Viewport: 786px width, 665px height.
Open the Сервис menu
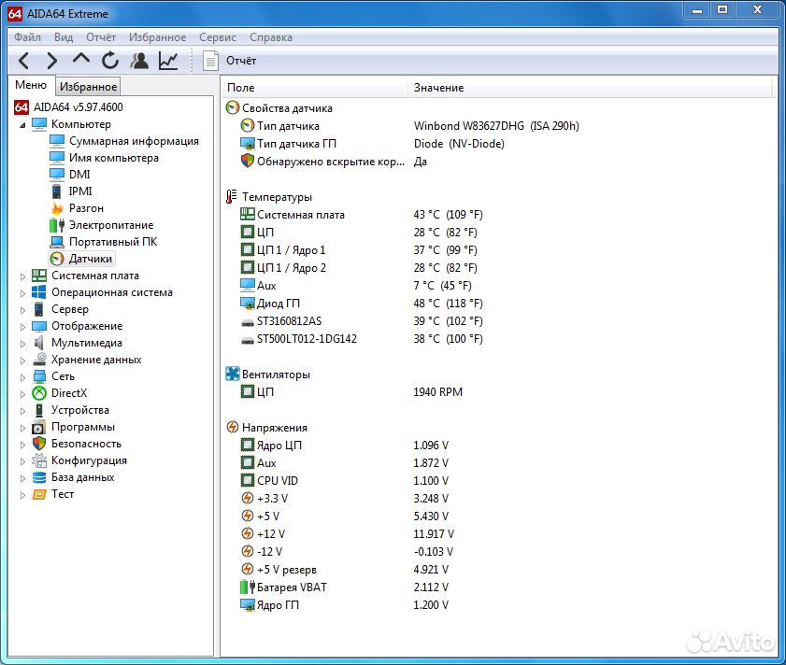[217, 37]
